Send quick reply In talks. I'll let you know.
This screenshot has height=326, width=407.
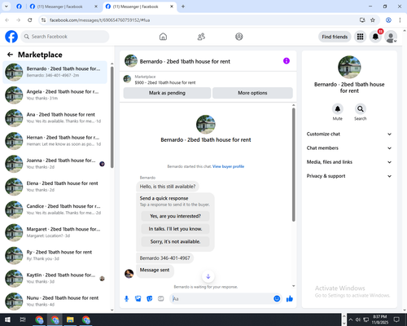(175, 229)
